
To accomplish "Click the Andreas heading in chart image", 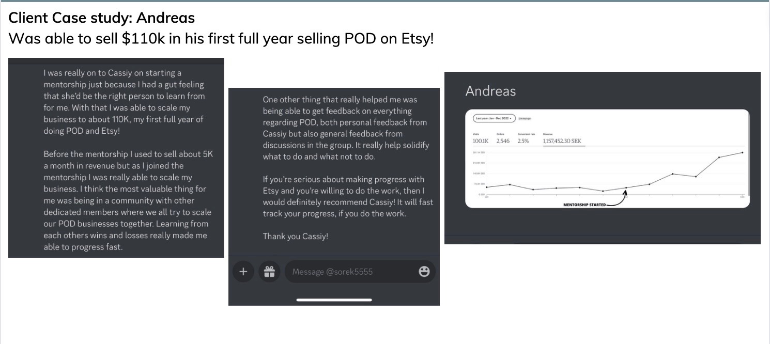I will [x=490, y=91].
